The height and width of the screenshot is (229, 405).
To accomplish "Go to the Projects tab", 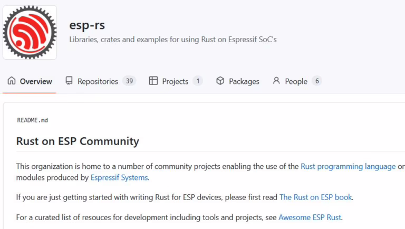I will pyautogui.click(x=175, y=81).
